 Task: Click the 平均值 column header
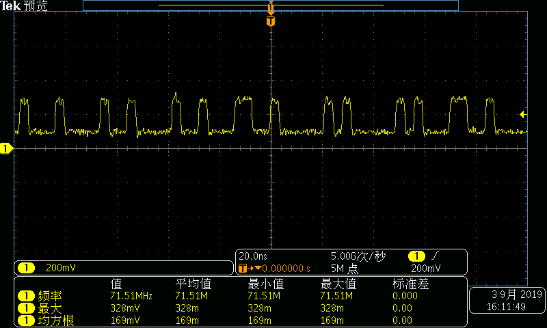[194, 284]
